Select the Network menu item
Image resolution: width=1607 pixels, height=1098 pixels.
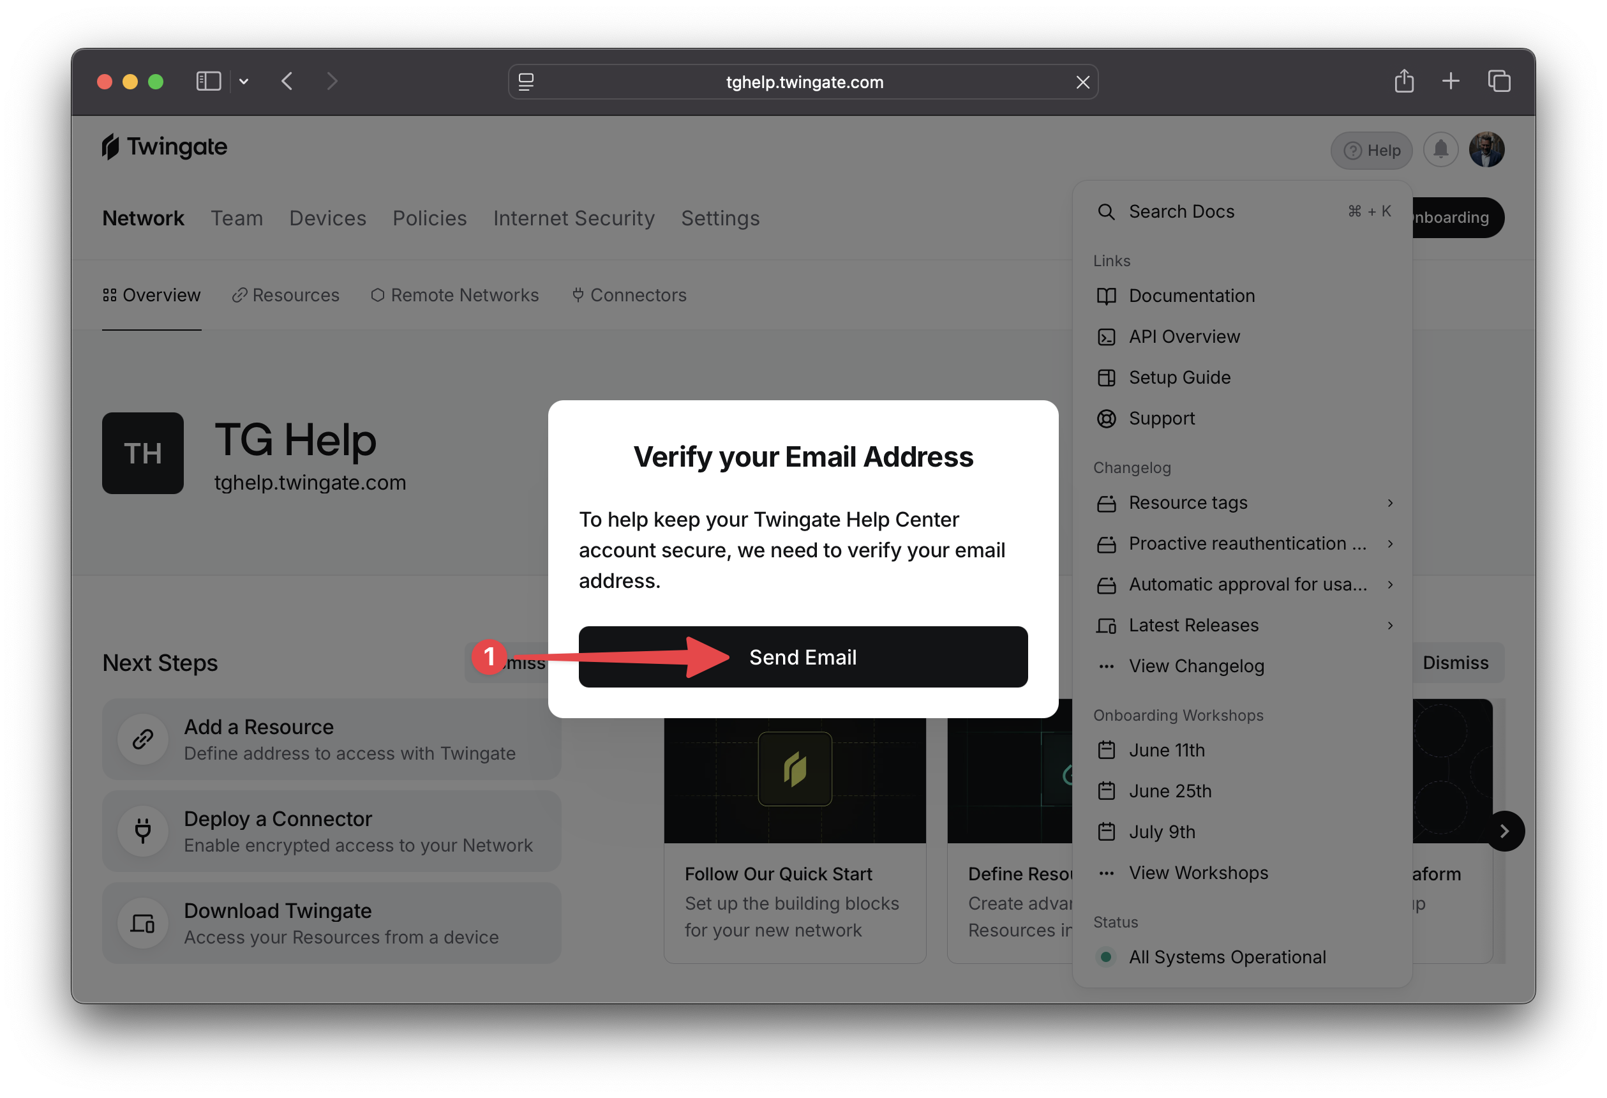[143, 218]
